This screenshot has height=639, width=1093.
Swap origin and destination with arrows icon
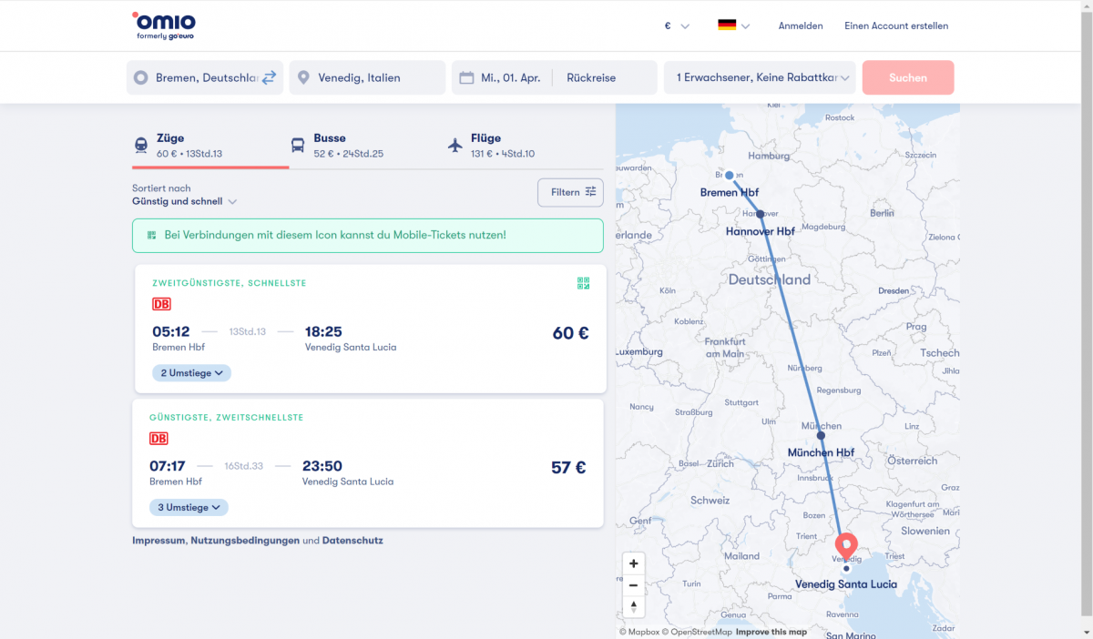tap(269, 77)
